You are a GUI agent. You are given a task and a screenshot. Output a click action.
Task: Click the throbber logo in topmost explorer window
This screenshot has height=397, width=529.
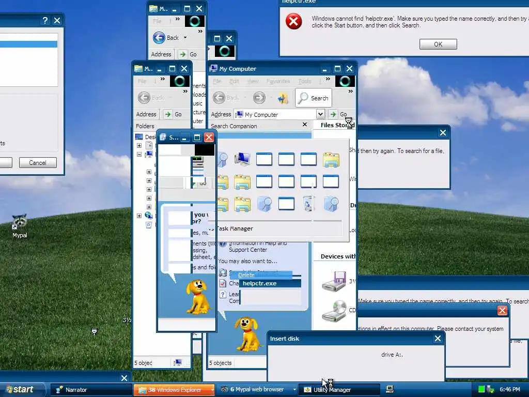click(x=195, y=21)
